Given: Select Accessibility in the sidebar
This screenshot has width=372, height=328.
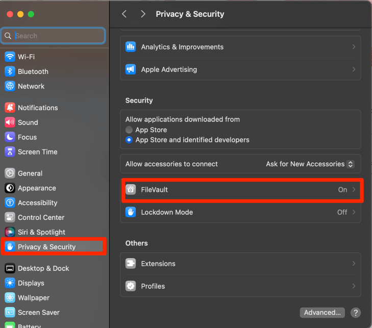Looking at the screenshot, I should pyautogui.click(x=37, y=203).
